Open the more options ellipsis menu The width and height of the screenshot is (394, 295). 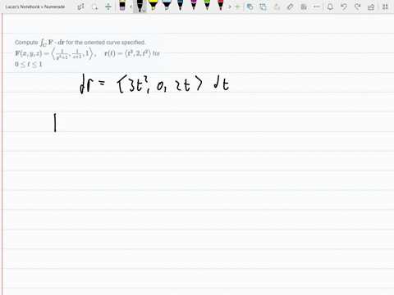[317, 7]
